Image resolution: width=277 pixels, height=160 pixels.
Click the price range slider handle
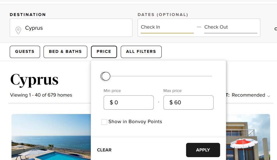[x=106, y=76]
